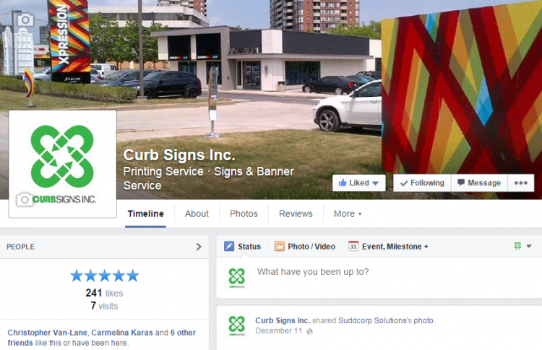Toggle the Following button
542x350 pixels.
point(422,183)
